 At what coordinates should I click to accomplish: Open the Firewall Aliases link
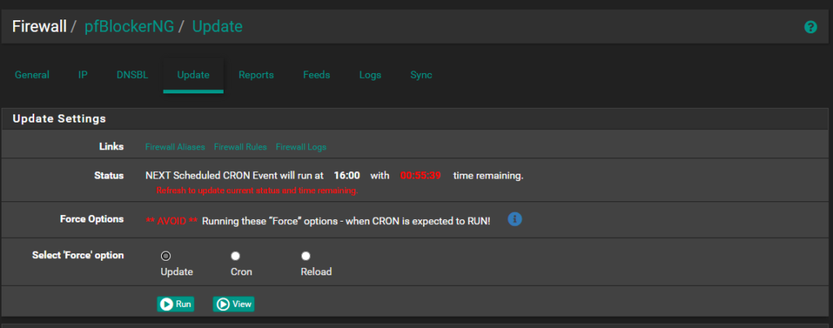click(176, 147)
